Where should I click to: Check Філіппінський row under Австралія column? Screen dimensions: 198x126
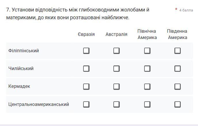[116, 51]
